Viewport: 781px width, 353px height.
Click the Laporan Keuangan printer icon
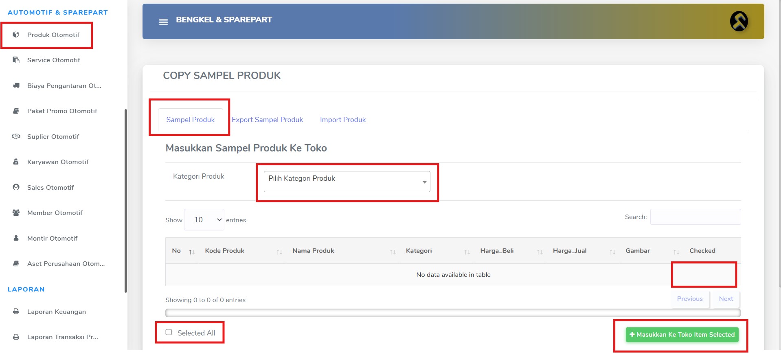(x=16, y=311)
